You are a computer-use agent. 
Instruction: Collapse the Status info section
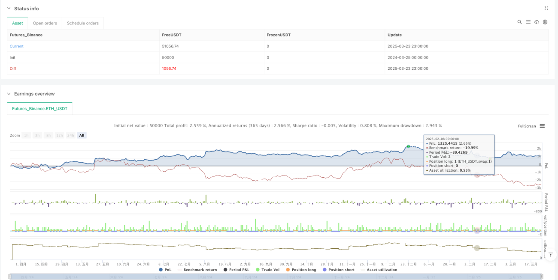[9, 9]
